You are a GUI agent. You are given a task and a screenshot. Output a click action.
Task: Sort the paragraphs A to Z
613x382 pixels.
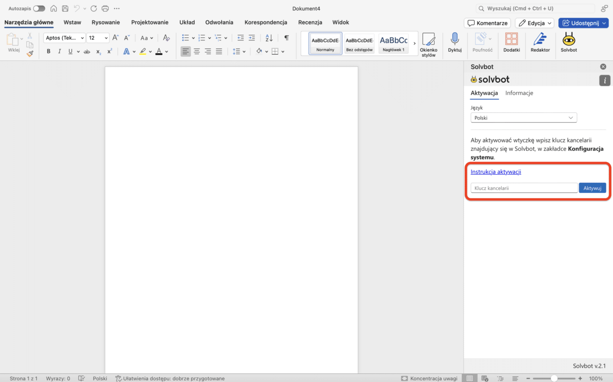(x=269, y=38)
